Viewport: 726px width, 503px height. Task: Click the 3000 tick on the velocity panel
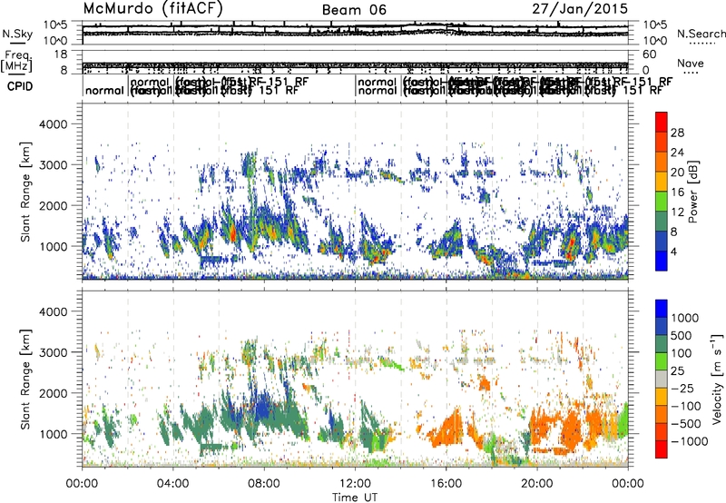[x=53, y=352]
